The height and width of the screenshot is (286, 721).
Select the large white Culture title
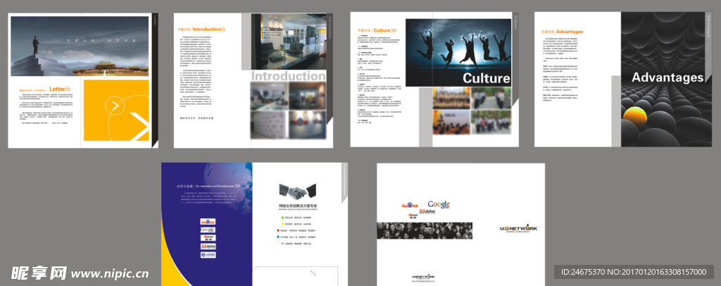487,78
